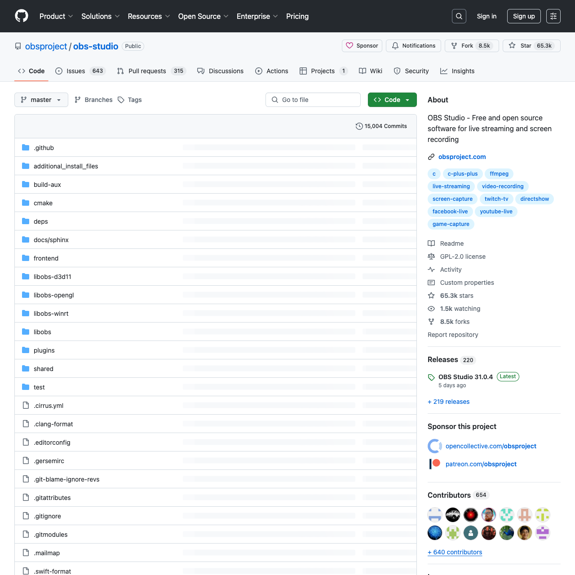Image resolution: width=575 pixels, height=575 pixels.
Task: Select the live-streaming topic tag
Action: point(451,186)
